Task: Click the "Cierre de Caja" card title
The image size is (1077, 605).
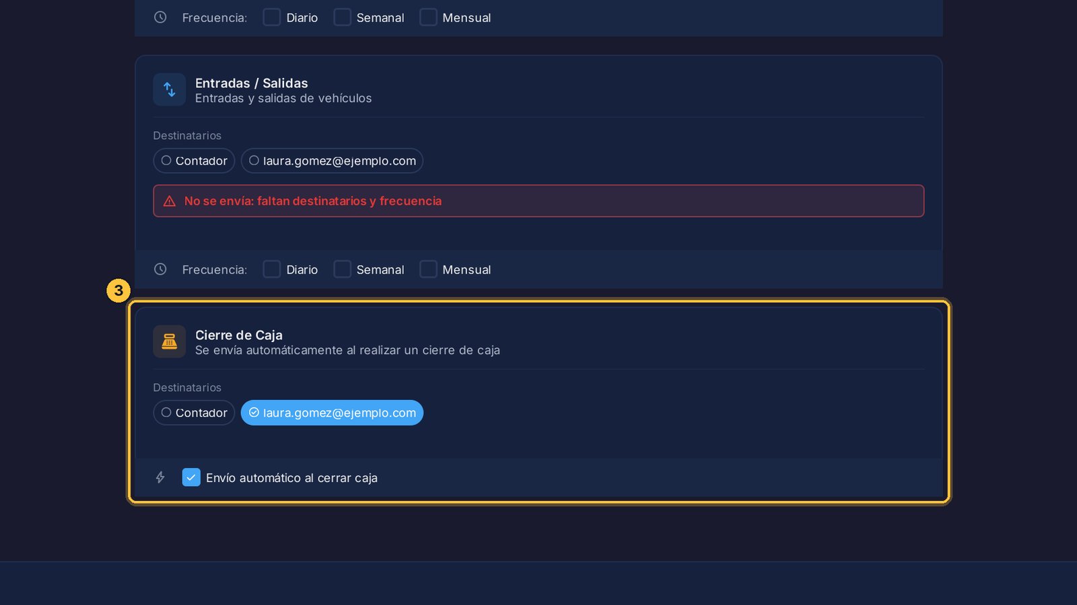Action: [239, 335]
